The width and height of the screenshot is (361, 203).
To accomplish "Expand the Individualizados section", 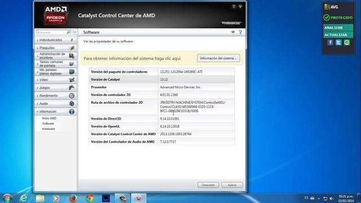I will tap(51, 40).
